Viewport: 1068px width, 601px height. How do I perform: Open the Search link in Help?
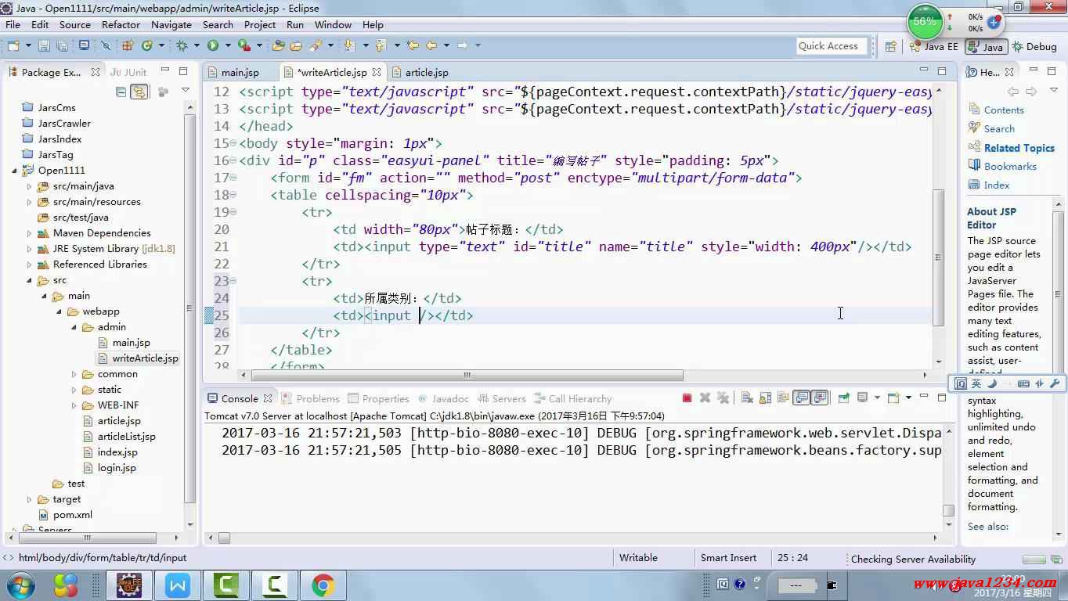point(999,129)
